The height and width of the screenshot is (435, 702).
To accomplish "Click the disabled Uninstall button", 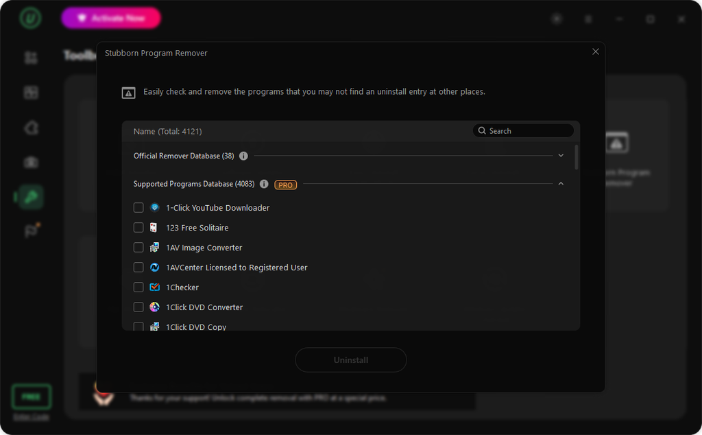I will 351,360.
